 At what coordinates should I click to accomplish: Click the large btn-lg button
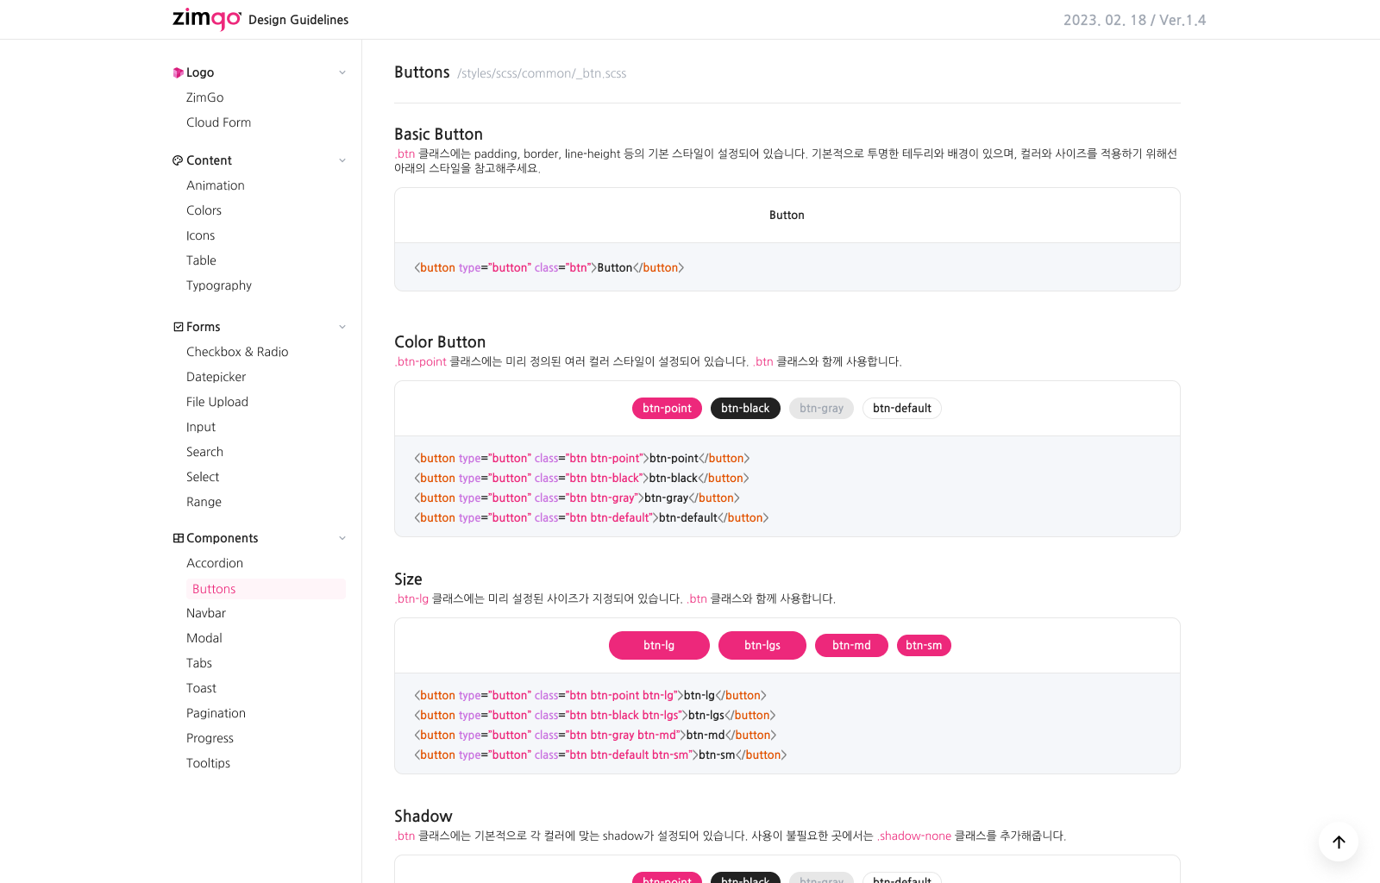tap(659, 645)
